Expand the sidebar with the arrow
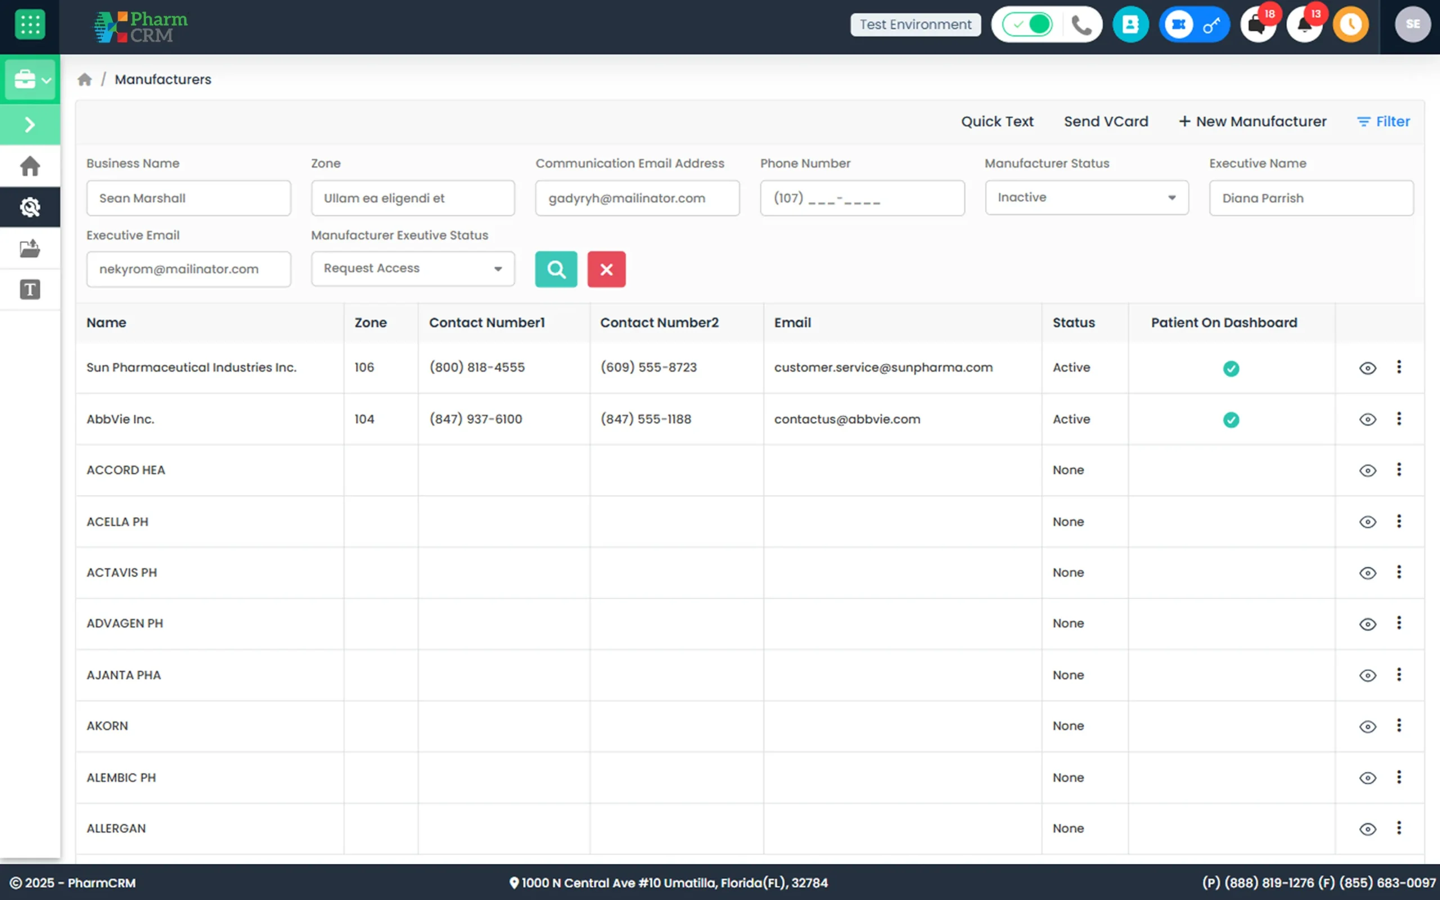Viewport: 1440px width, 900px height. click(30, 124)
